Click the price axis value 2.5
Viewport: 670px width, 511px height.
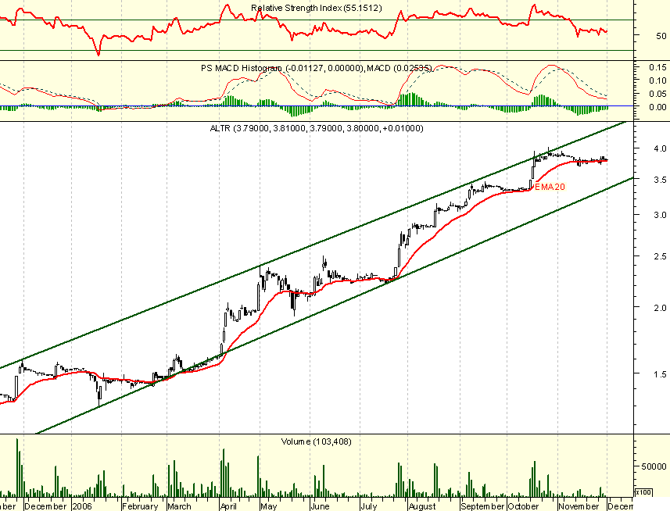point(660,256)
